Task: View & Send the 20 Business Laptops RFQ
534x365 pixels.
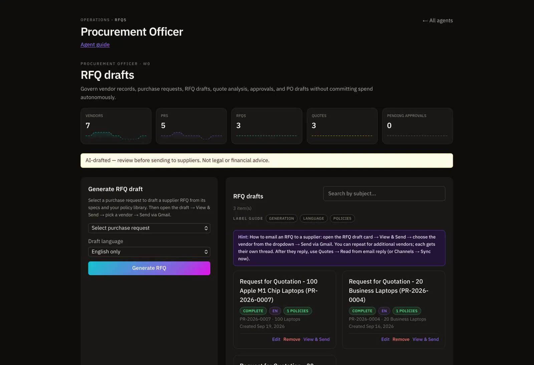Action: click(x=426, y=339)
